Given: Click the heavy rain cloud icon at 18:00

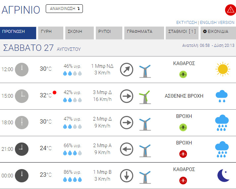Looking at the screenshot, I should pos(222,122).
